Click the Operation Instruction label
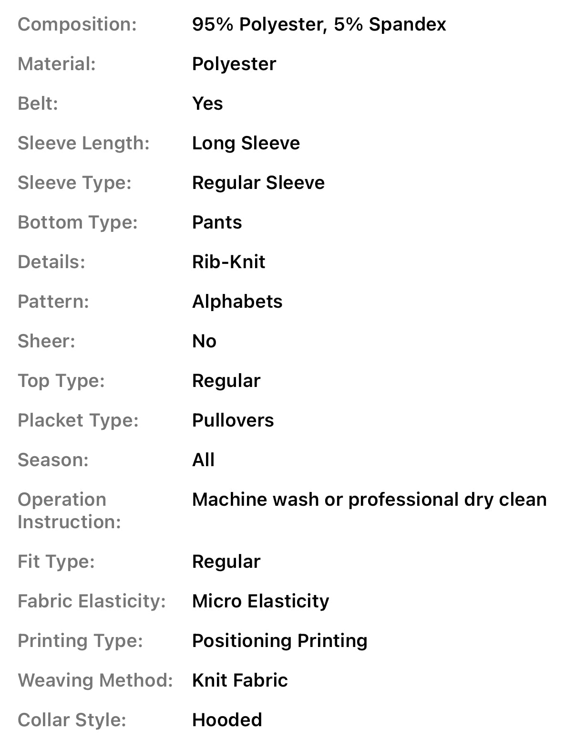The height and width of the screenshot is (741, 565). [x=69, y=511]
